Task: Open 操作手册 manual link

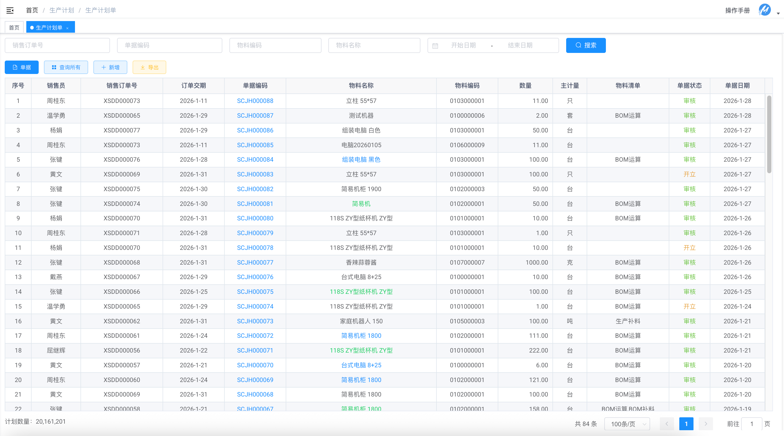Action: 737,10
